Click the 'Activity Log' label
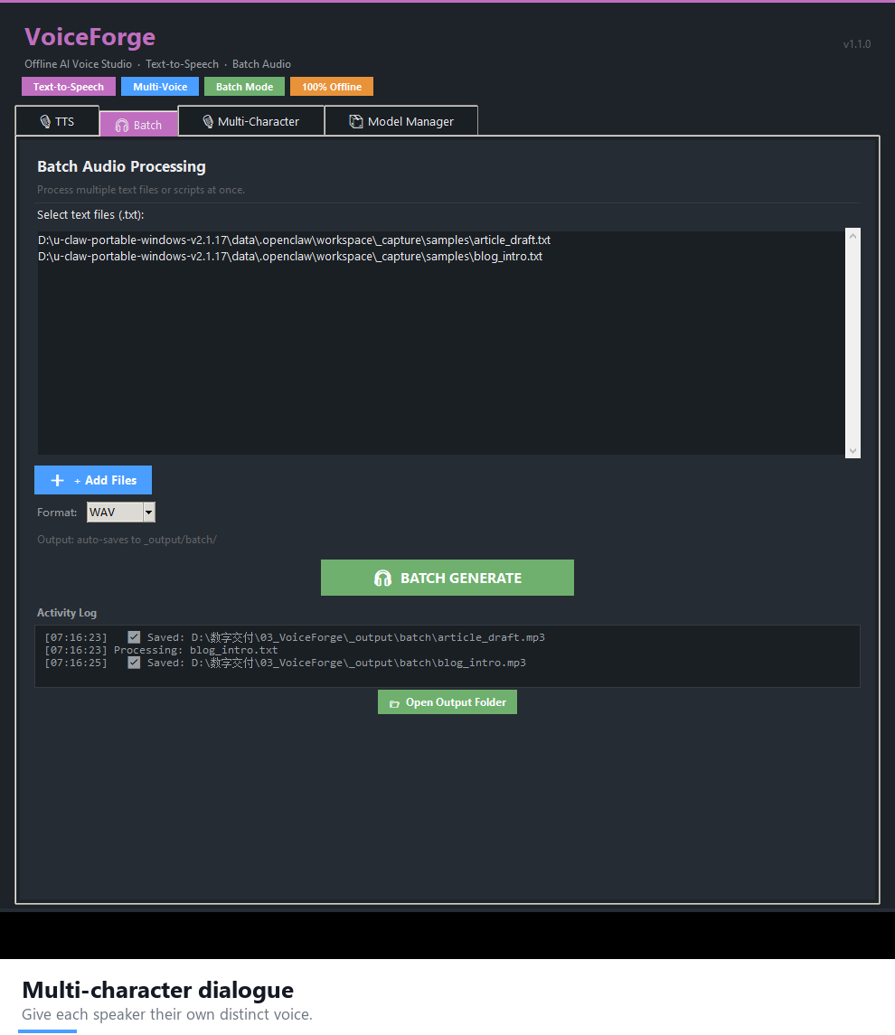 [x=67, y=613]
